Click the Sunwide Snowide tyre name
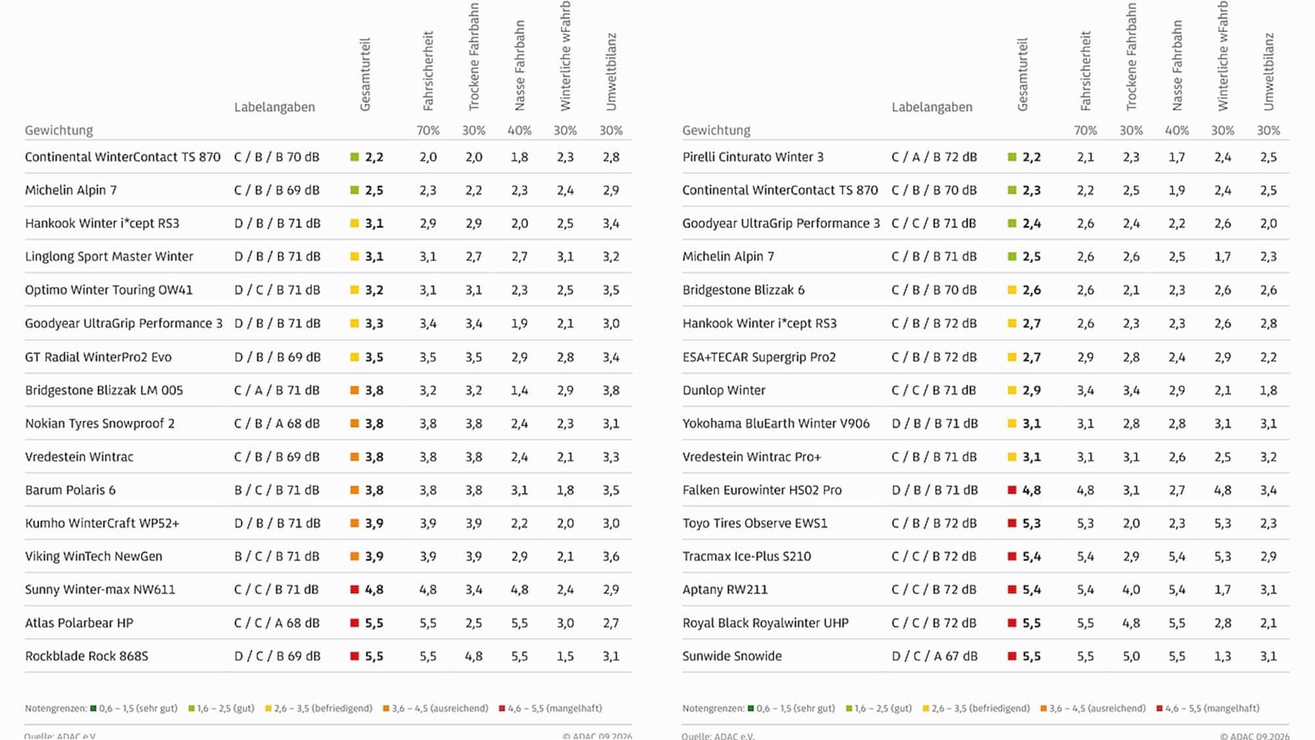 point(732,656)
